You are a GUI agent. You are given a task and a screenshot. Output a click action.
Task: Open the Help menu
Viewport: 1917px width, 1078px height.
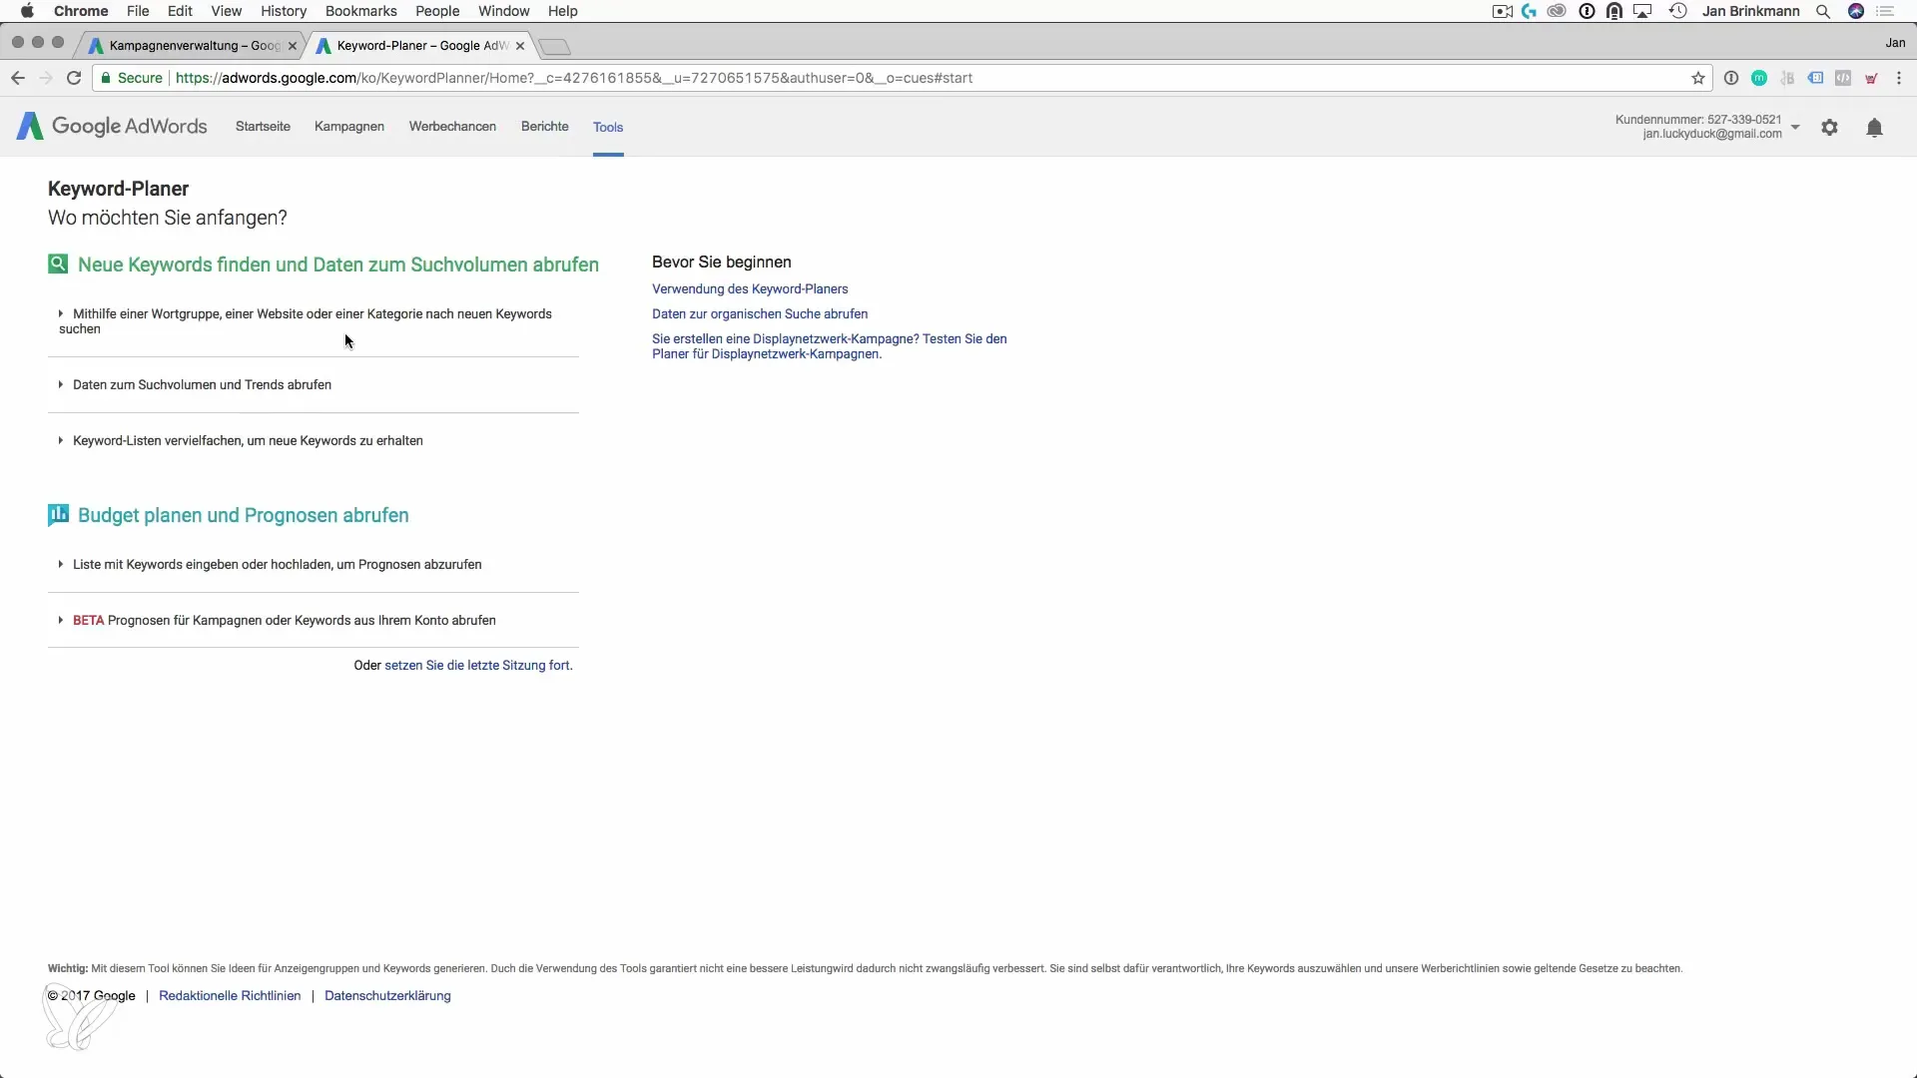click(x=562, y=11)
